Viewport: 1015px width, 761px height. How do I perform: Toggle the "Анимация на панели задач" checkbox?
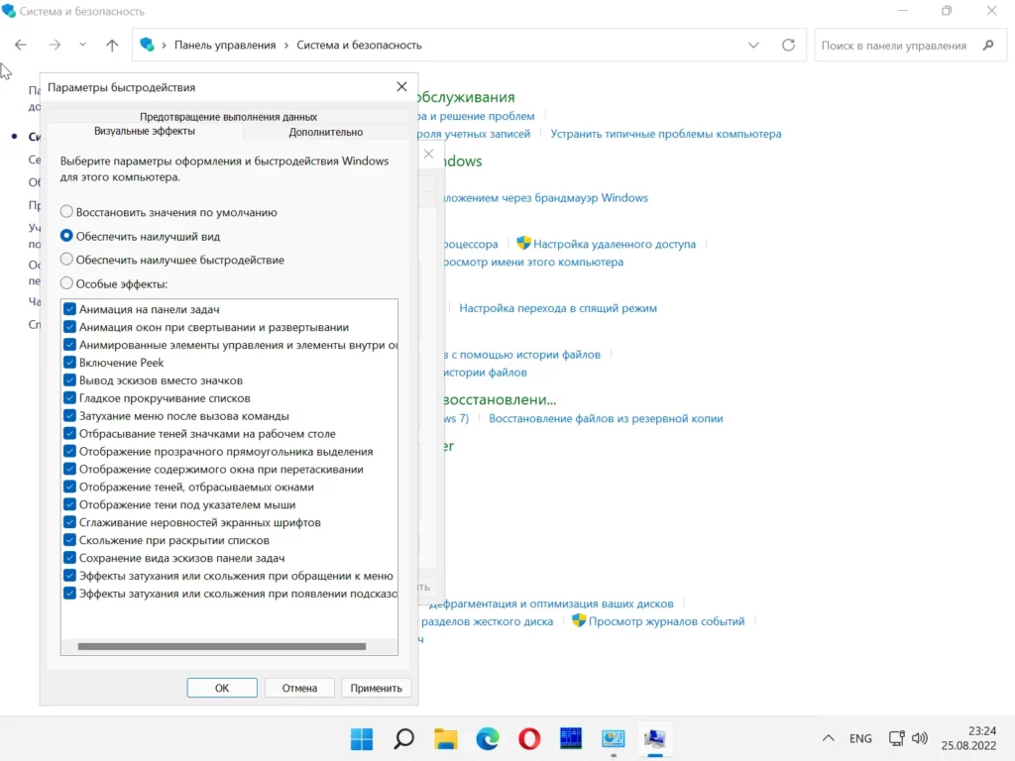click(x=70, y=309)
